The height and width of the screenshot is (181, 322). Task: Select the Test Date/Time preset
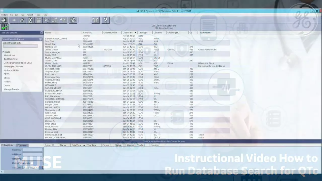coord(11,59)
